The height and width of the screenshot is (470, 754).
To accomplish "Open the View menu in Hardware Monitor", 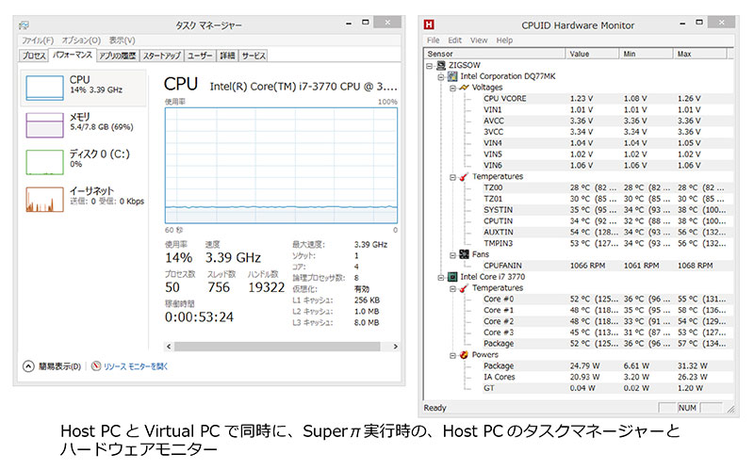I will (x=479, y=41).
